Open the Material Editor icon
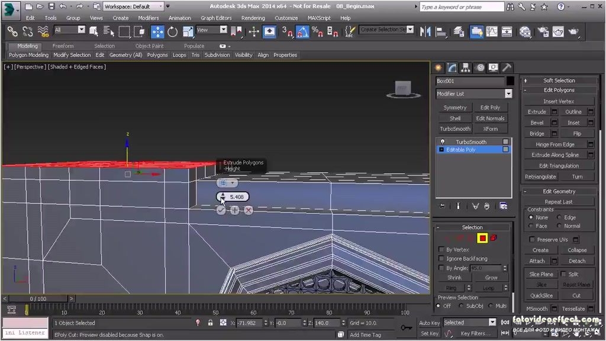Viewport: 606px width, 341px height. pyautogui.click(x=525, y=32)
